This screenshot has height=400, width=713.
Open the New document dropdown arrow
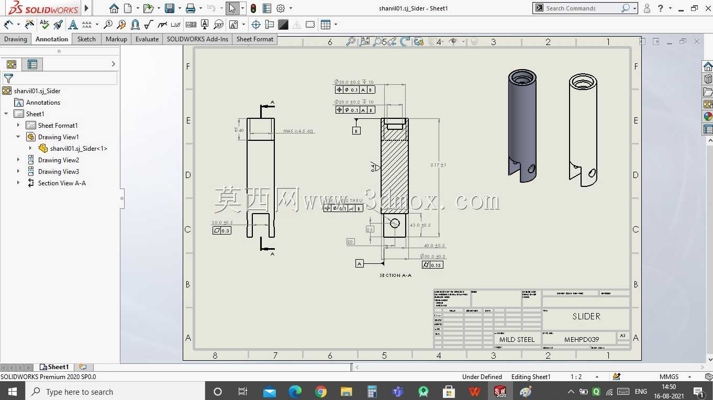138,8
